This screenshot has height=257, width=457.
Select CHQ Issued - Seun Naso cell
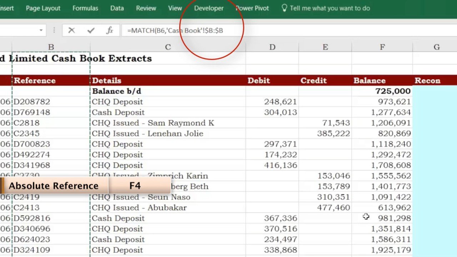168,197
